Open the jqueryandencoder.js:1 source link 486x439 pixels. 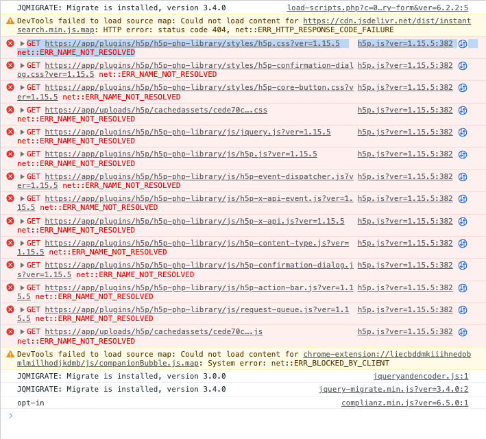[420, 376]
